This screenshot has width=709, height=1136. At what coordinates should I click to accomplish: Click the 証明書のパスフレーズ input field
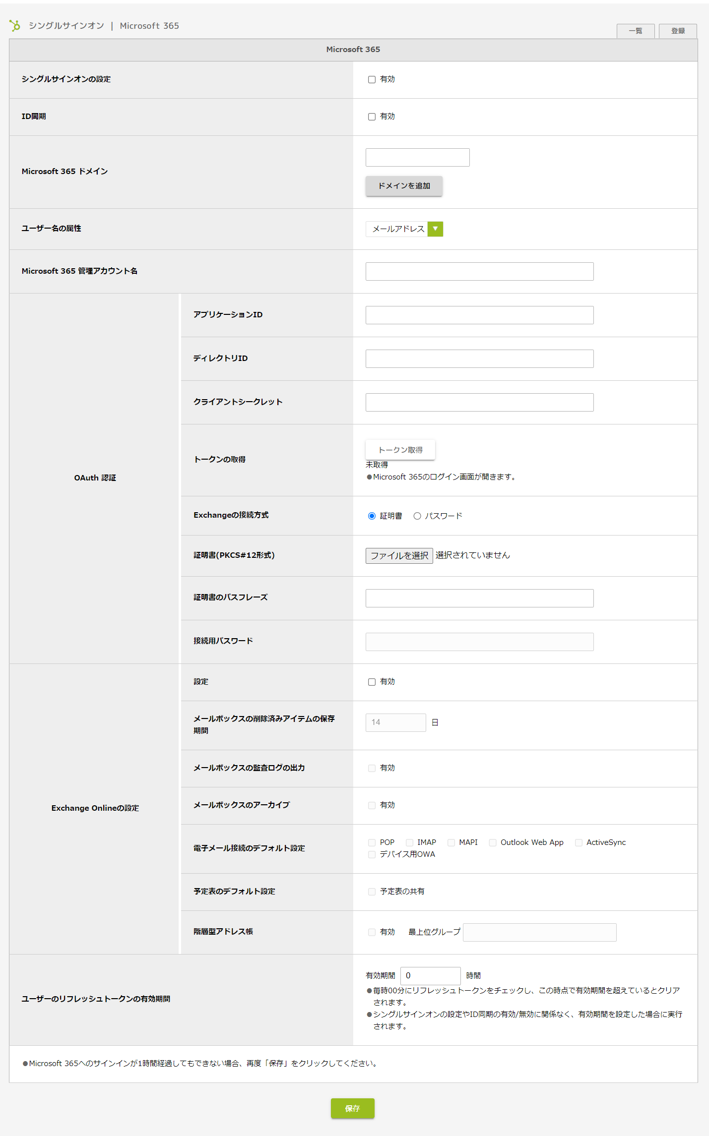pos(479,598)
